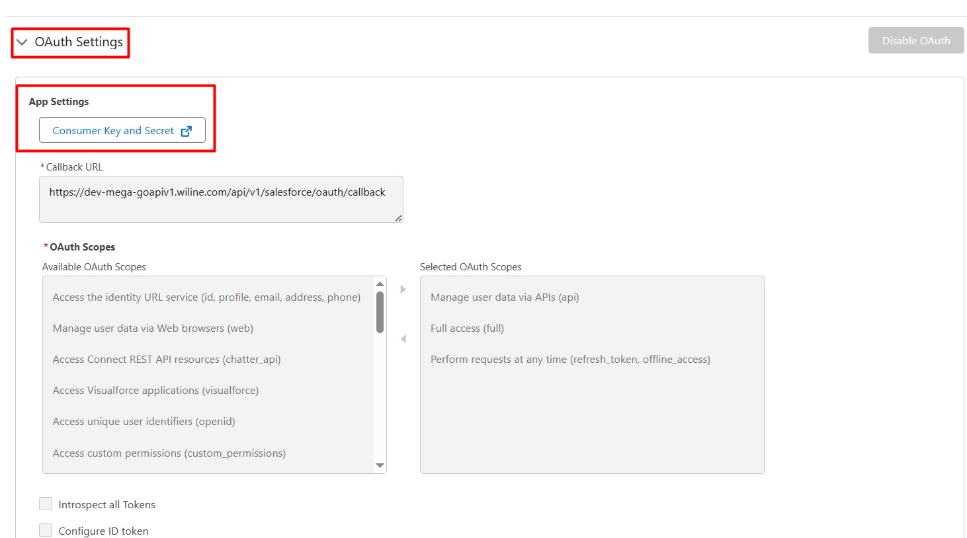Select Access Visualforce applications scope
The width and height of the screenshot is (967, 538).
click(155, 390)
